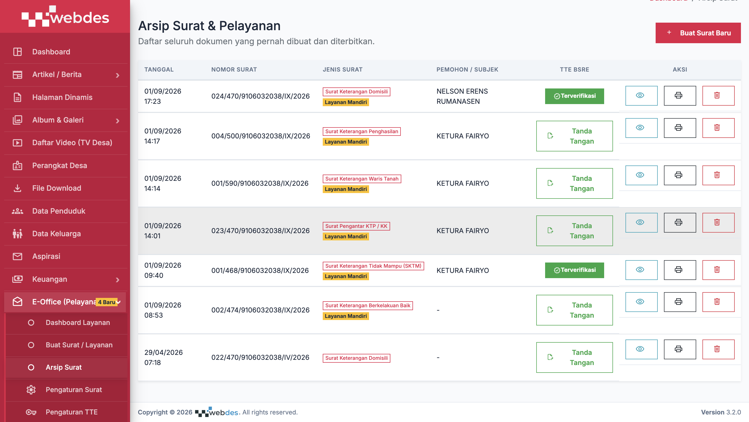
Task: Open File Download in sidebar
Action: pos(66,188)
